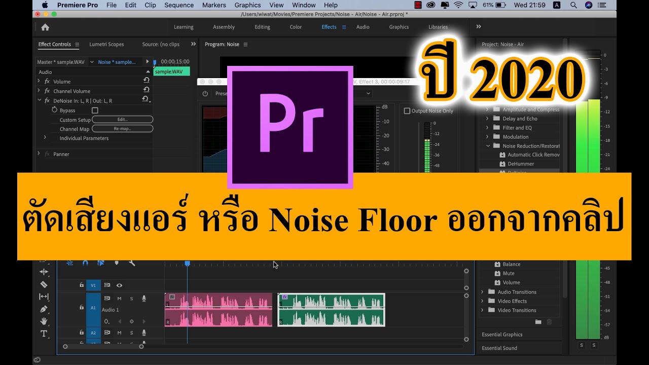Toggle A1 track lock
Viewport: 649px width, 365px height.
pos(81,307)
